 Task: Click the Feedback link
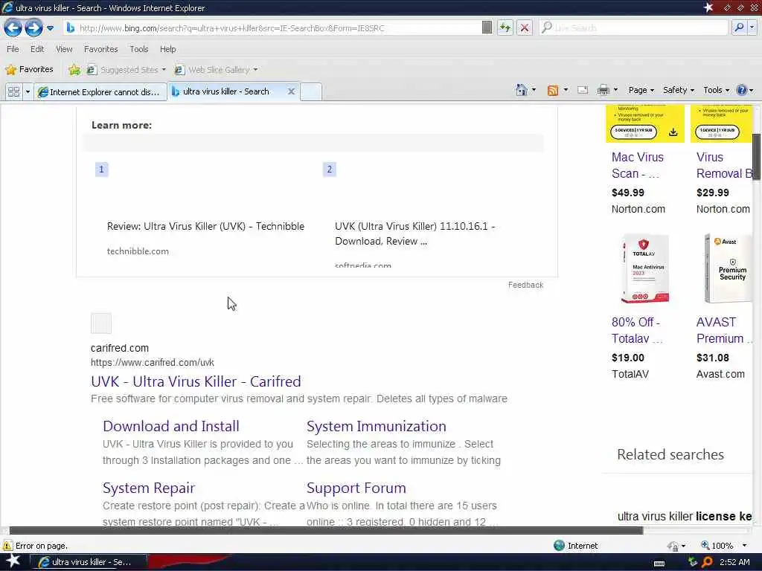(526, 285)
